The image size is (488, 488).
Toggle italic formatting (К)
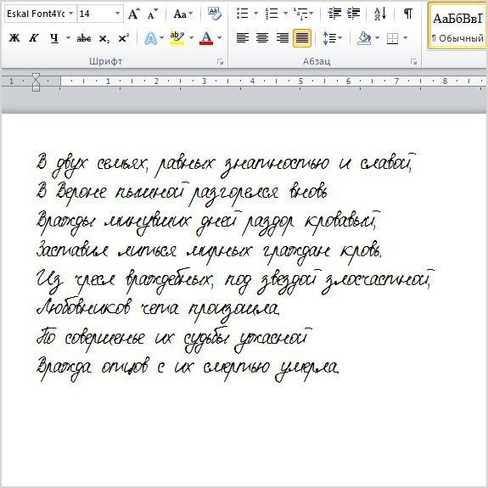(34, 38)
